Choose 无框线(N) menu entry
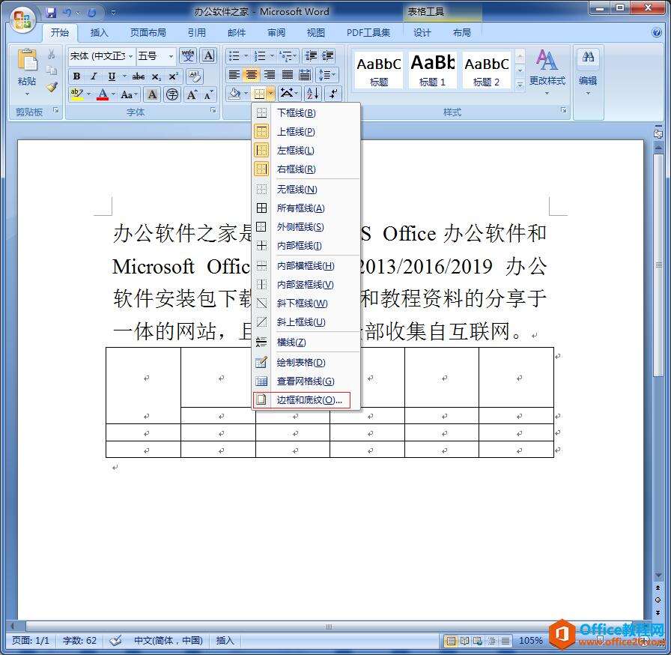671x655 pixels. [x=306, y=189]
